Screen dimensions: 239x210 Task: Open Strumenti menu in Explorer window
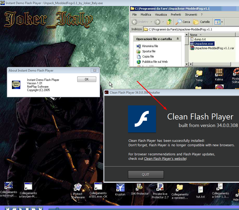point(191,15)
